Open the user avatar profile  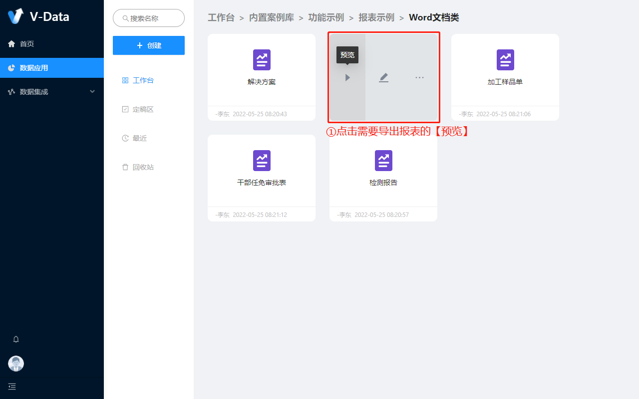click(x=16, y=364)
